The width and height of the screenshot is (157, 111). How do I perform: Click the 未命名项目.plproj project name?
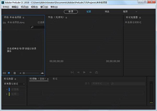[16, 22]
